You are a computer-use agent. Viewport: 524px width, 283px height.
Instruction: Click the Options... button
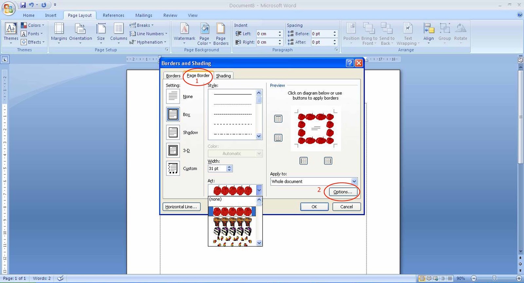pos(343,192)
